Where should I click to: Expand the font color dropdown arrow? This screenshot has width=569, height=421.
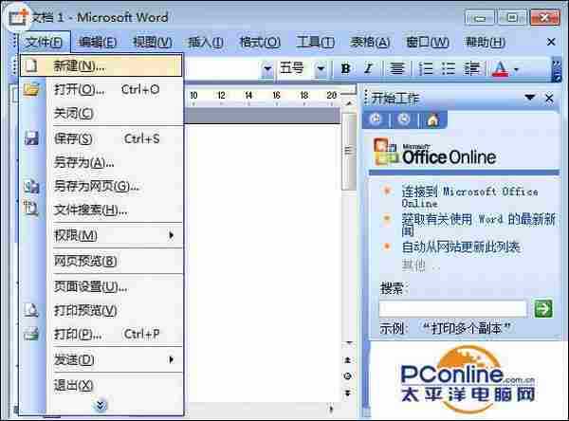coord(516,69)
